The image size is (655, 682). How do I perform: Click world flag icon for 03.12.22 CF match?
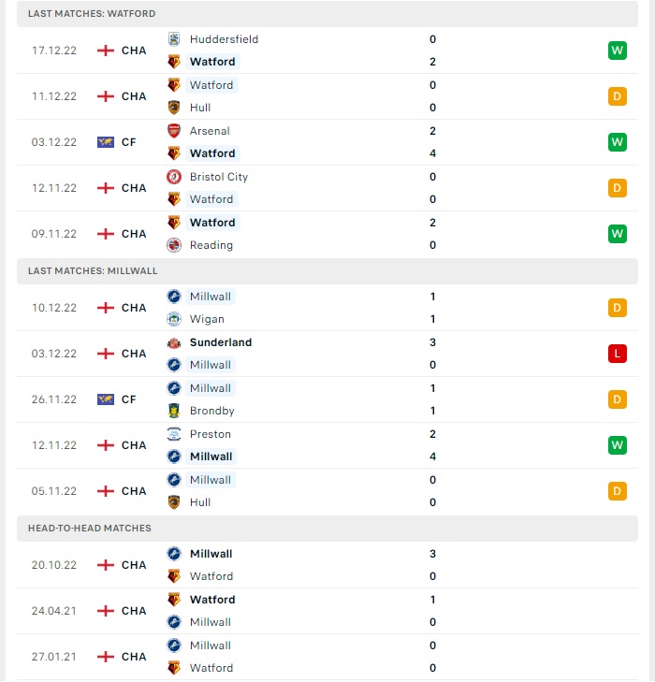point(106,142)
